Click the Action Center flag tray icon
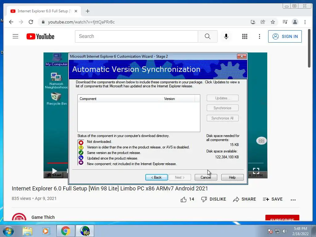 pos(270,231)
